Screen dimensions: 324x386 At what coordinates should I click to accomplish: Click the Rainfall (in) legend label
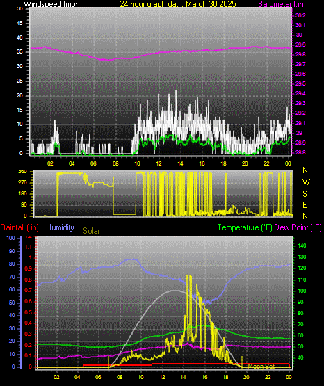click(x=19, y=227)
